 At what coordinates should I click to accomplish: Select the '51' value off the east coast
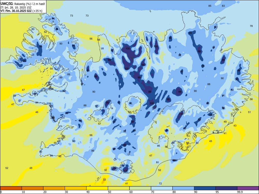[249, 112]
